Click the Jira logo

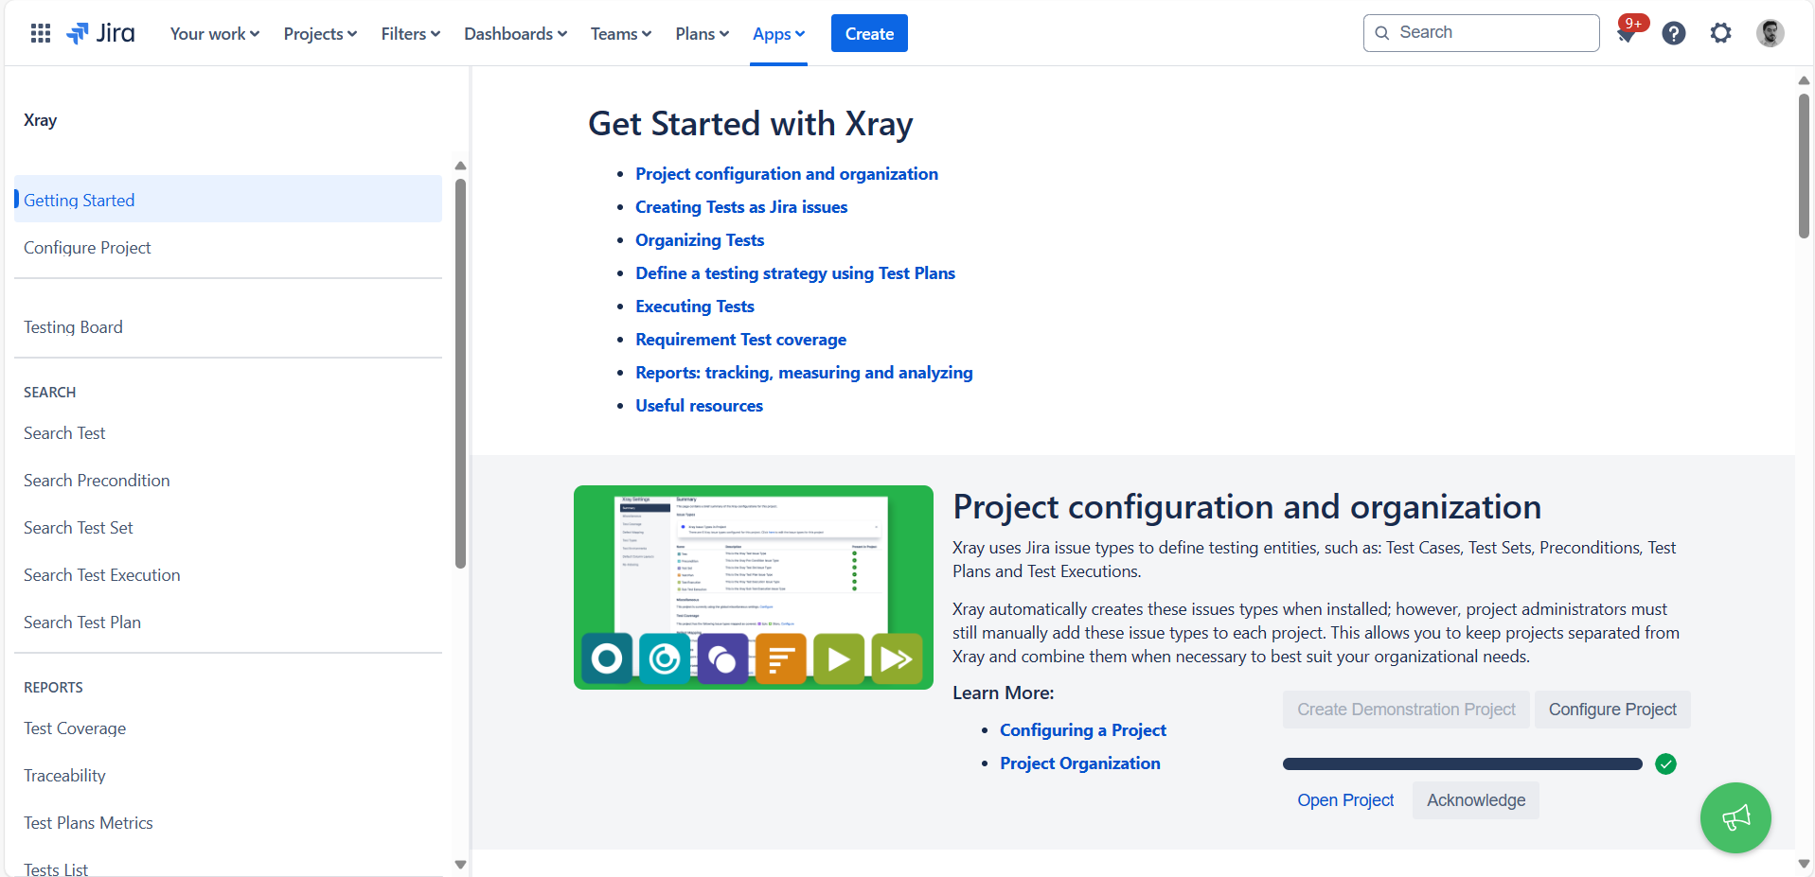[100, 33]
